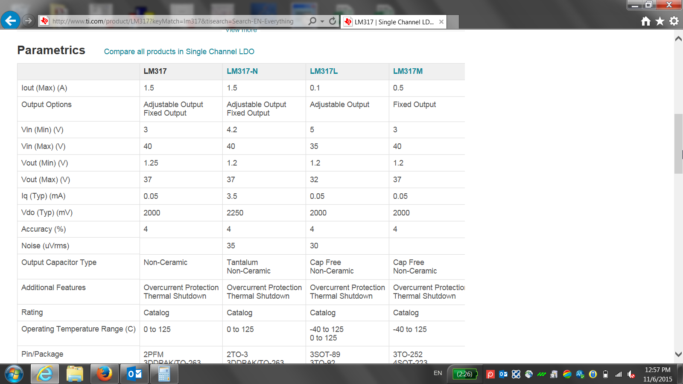683x384 pixels.
Task: Click the 4.2 value for LM317-N Vin Min
Action: (x=232, y=130)
